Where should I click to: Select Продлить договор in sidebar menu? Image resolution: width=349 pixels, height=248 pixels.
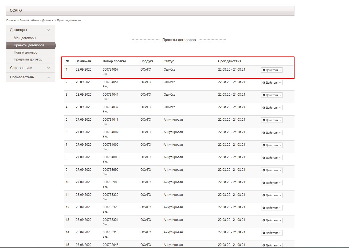(x=28, y=59)
